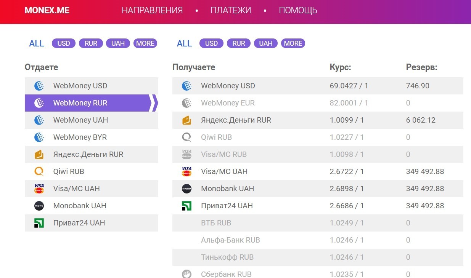Filter Получаете list by USD

(211, 43)
